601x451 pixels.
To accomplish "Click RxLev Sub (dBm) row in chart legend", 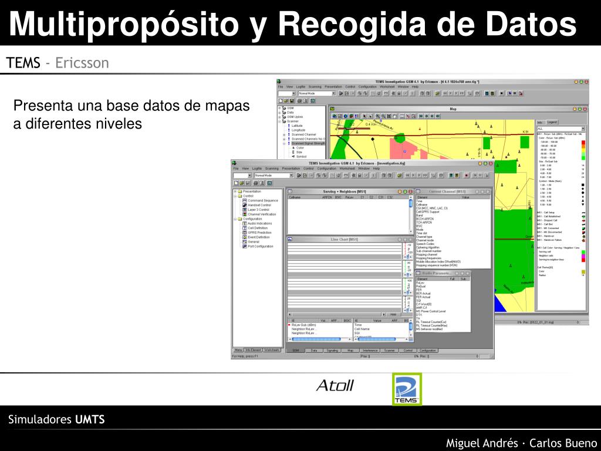I will click(303, 325).
